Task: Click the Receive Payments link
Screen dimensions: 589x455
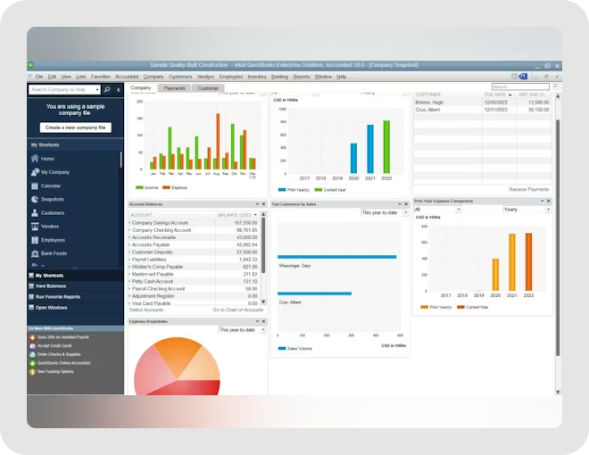Action: [x=529, y=189]
